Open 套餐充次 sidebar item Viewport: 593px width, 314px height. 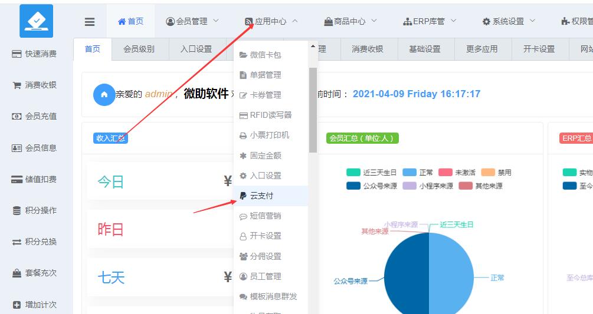pyautogui.click(x=35, y=273)
